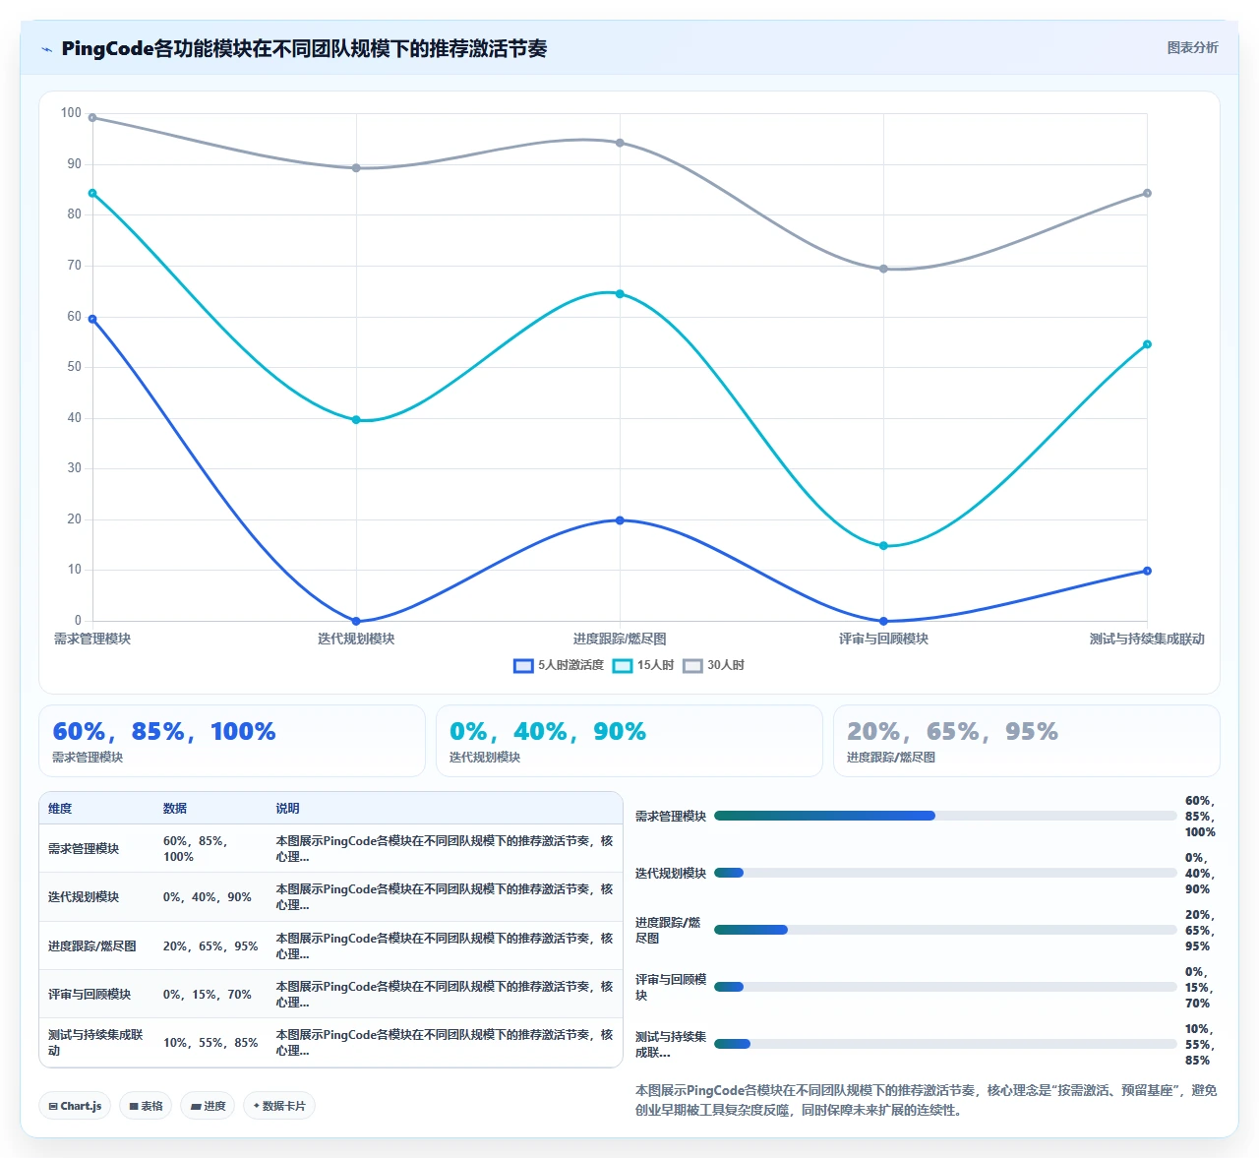Click the 15人时 data point at 进度跟踪/燃尽图
The image size is (1259, 1158).
[x=620, y=293]
